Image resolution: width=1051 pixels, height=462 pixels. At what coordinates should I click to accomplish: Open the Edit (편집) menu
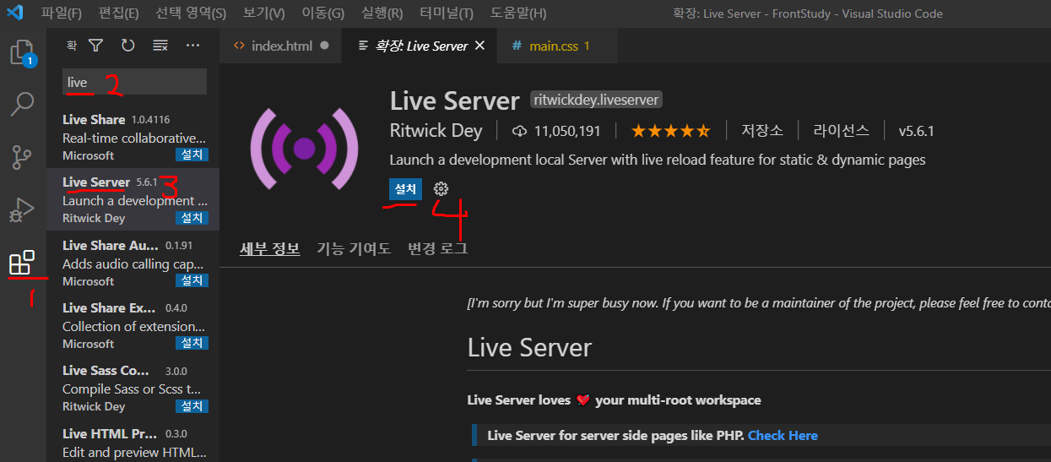click(118, 14)
